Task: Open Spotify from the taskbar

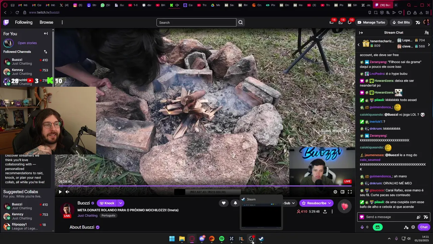Action: pyautogui.click(x=222, y=239)
